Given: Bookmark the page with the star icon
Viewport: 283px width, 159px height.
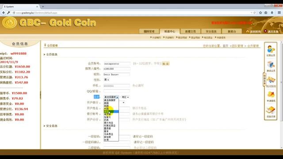Looking at the screenshot, I should 260,13.
